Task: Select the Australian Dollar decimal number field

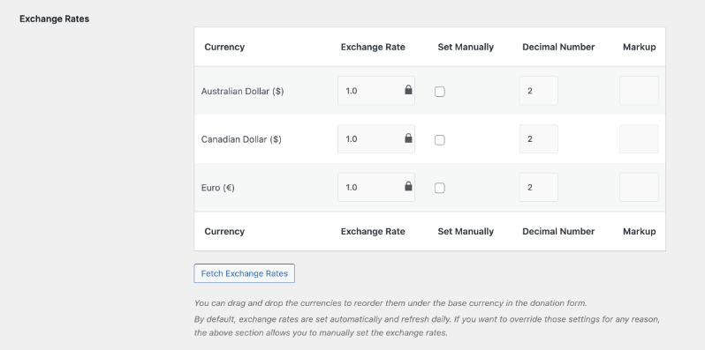Action: [x=538, y=91]
